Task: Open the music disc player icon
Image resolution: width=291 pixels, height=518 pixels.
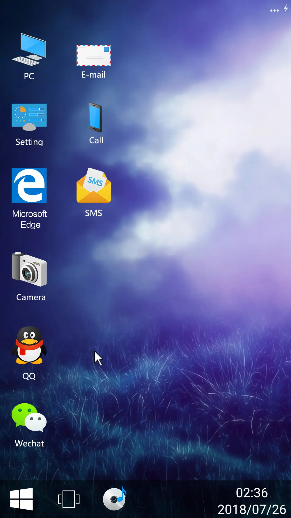Action: point(115,499)
